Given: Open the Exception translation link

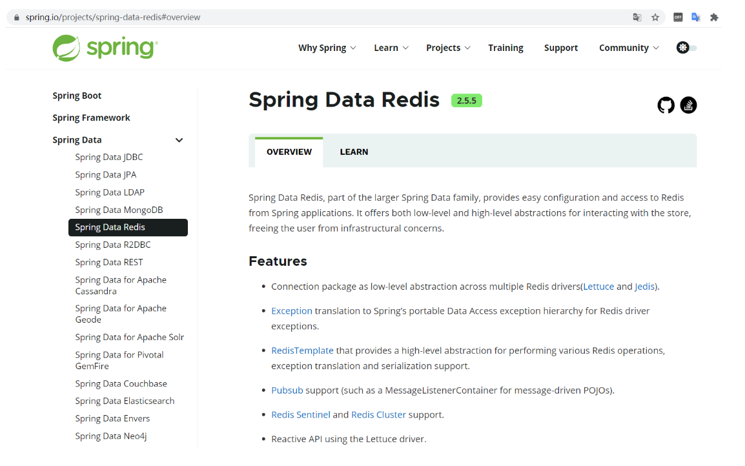Looking at the screenshot, I should [x=292, y=311].
